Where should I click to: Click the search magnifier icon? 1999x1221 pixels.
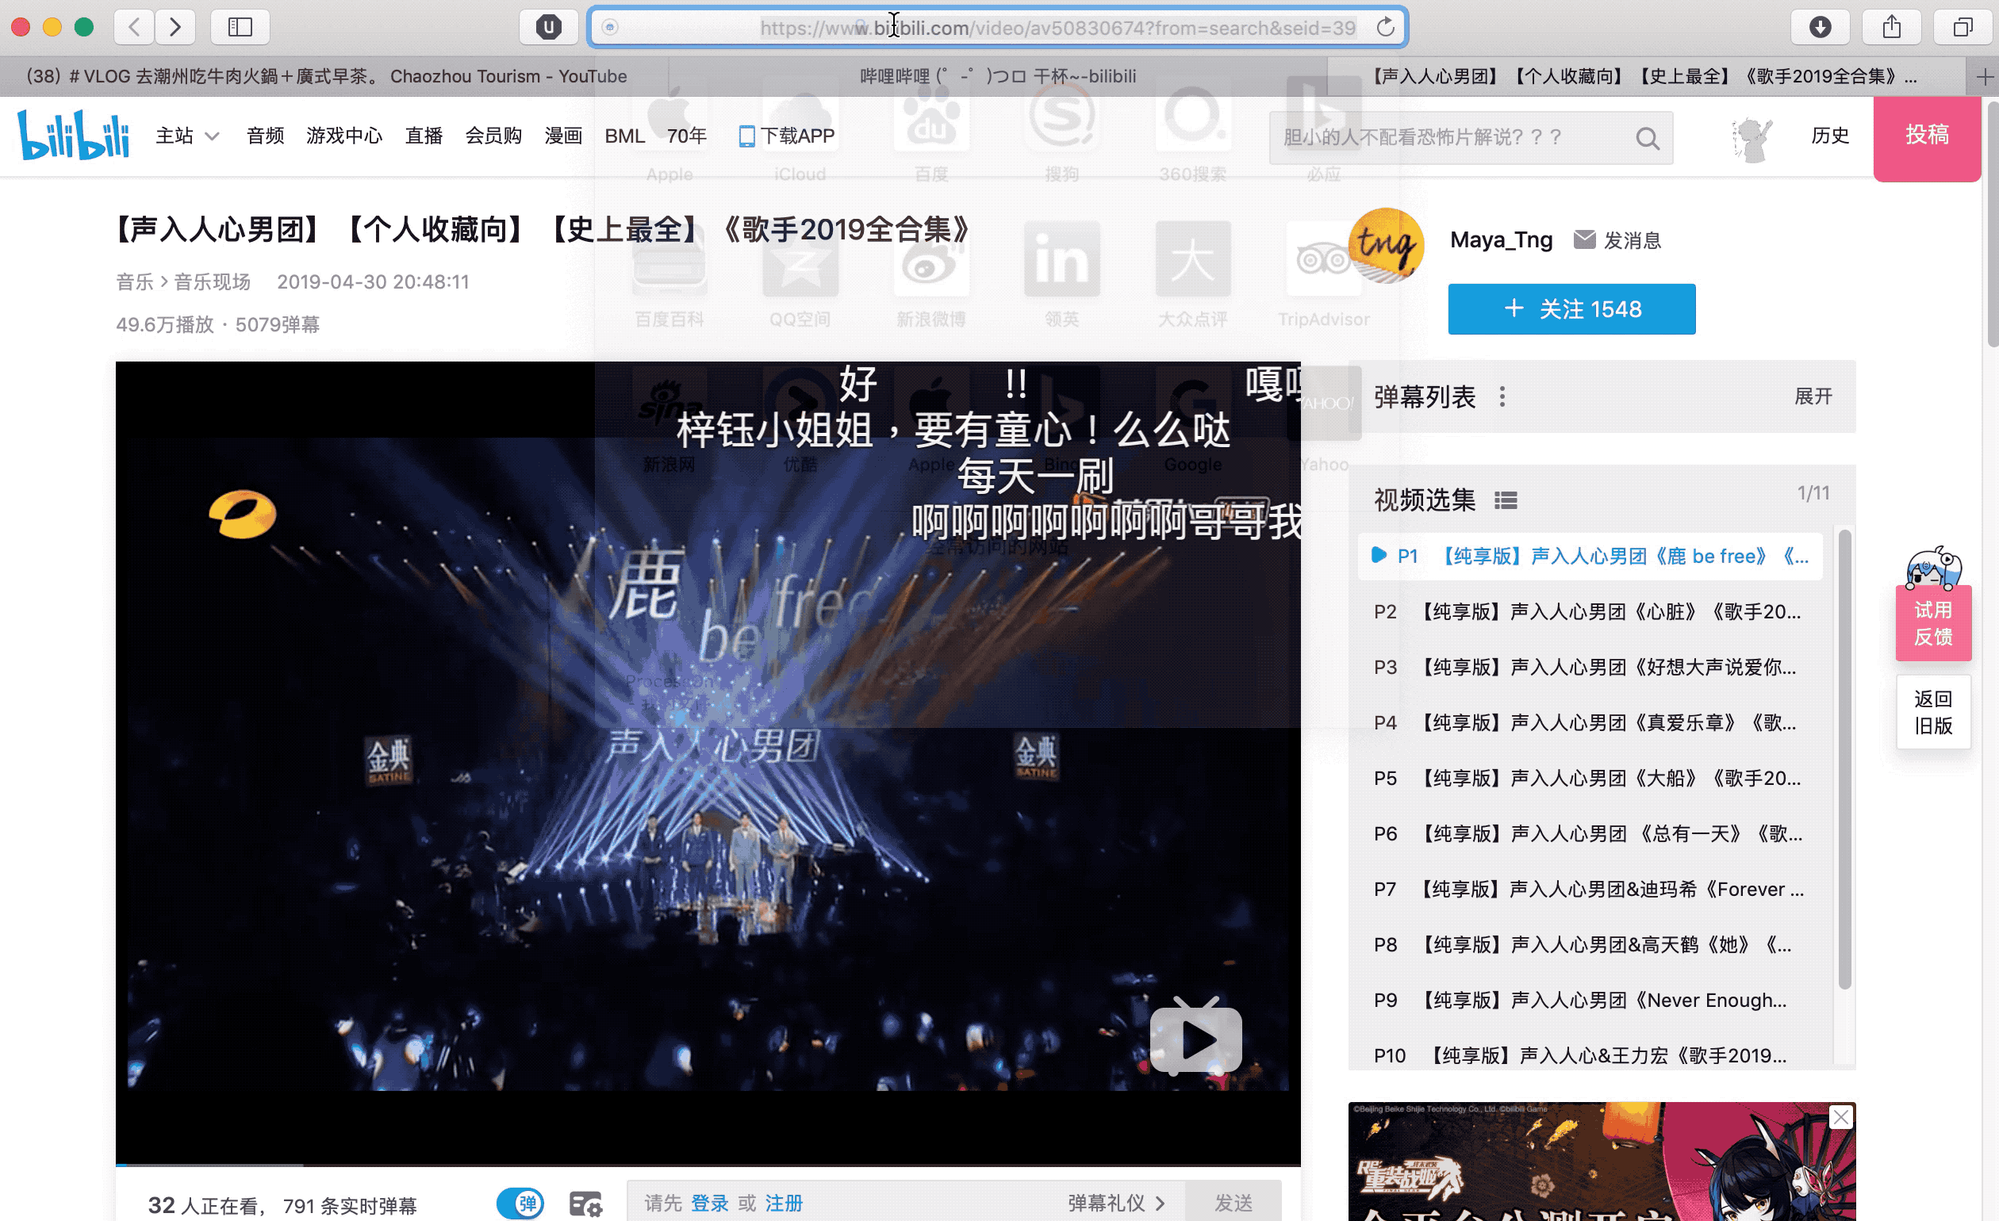(1646, 139)
